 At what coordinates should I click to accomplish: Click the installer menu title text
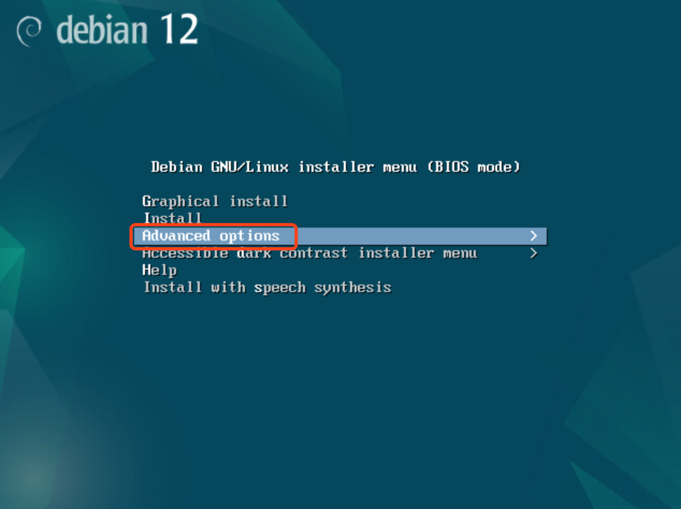336,167
